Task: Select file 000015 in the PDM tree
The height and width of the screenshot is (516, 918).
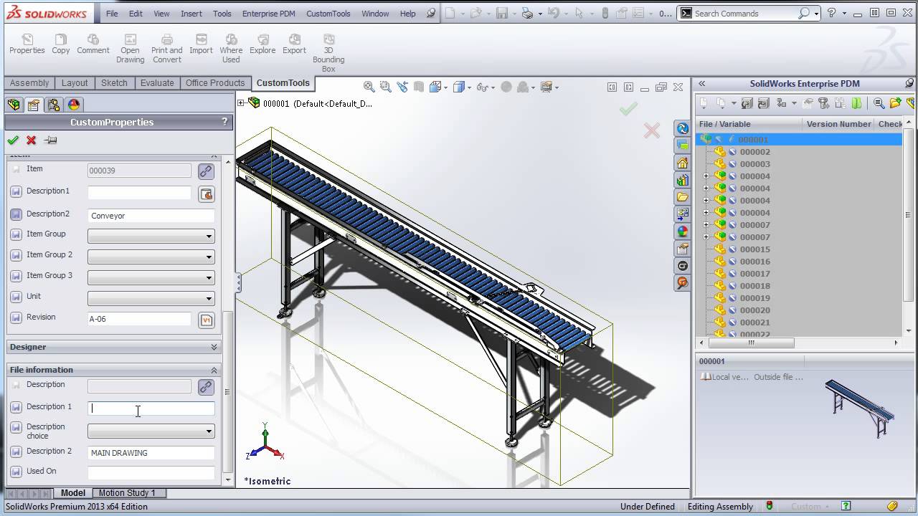Action: coord(754,249)
